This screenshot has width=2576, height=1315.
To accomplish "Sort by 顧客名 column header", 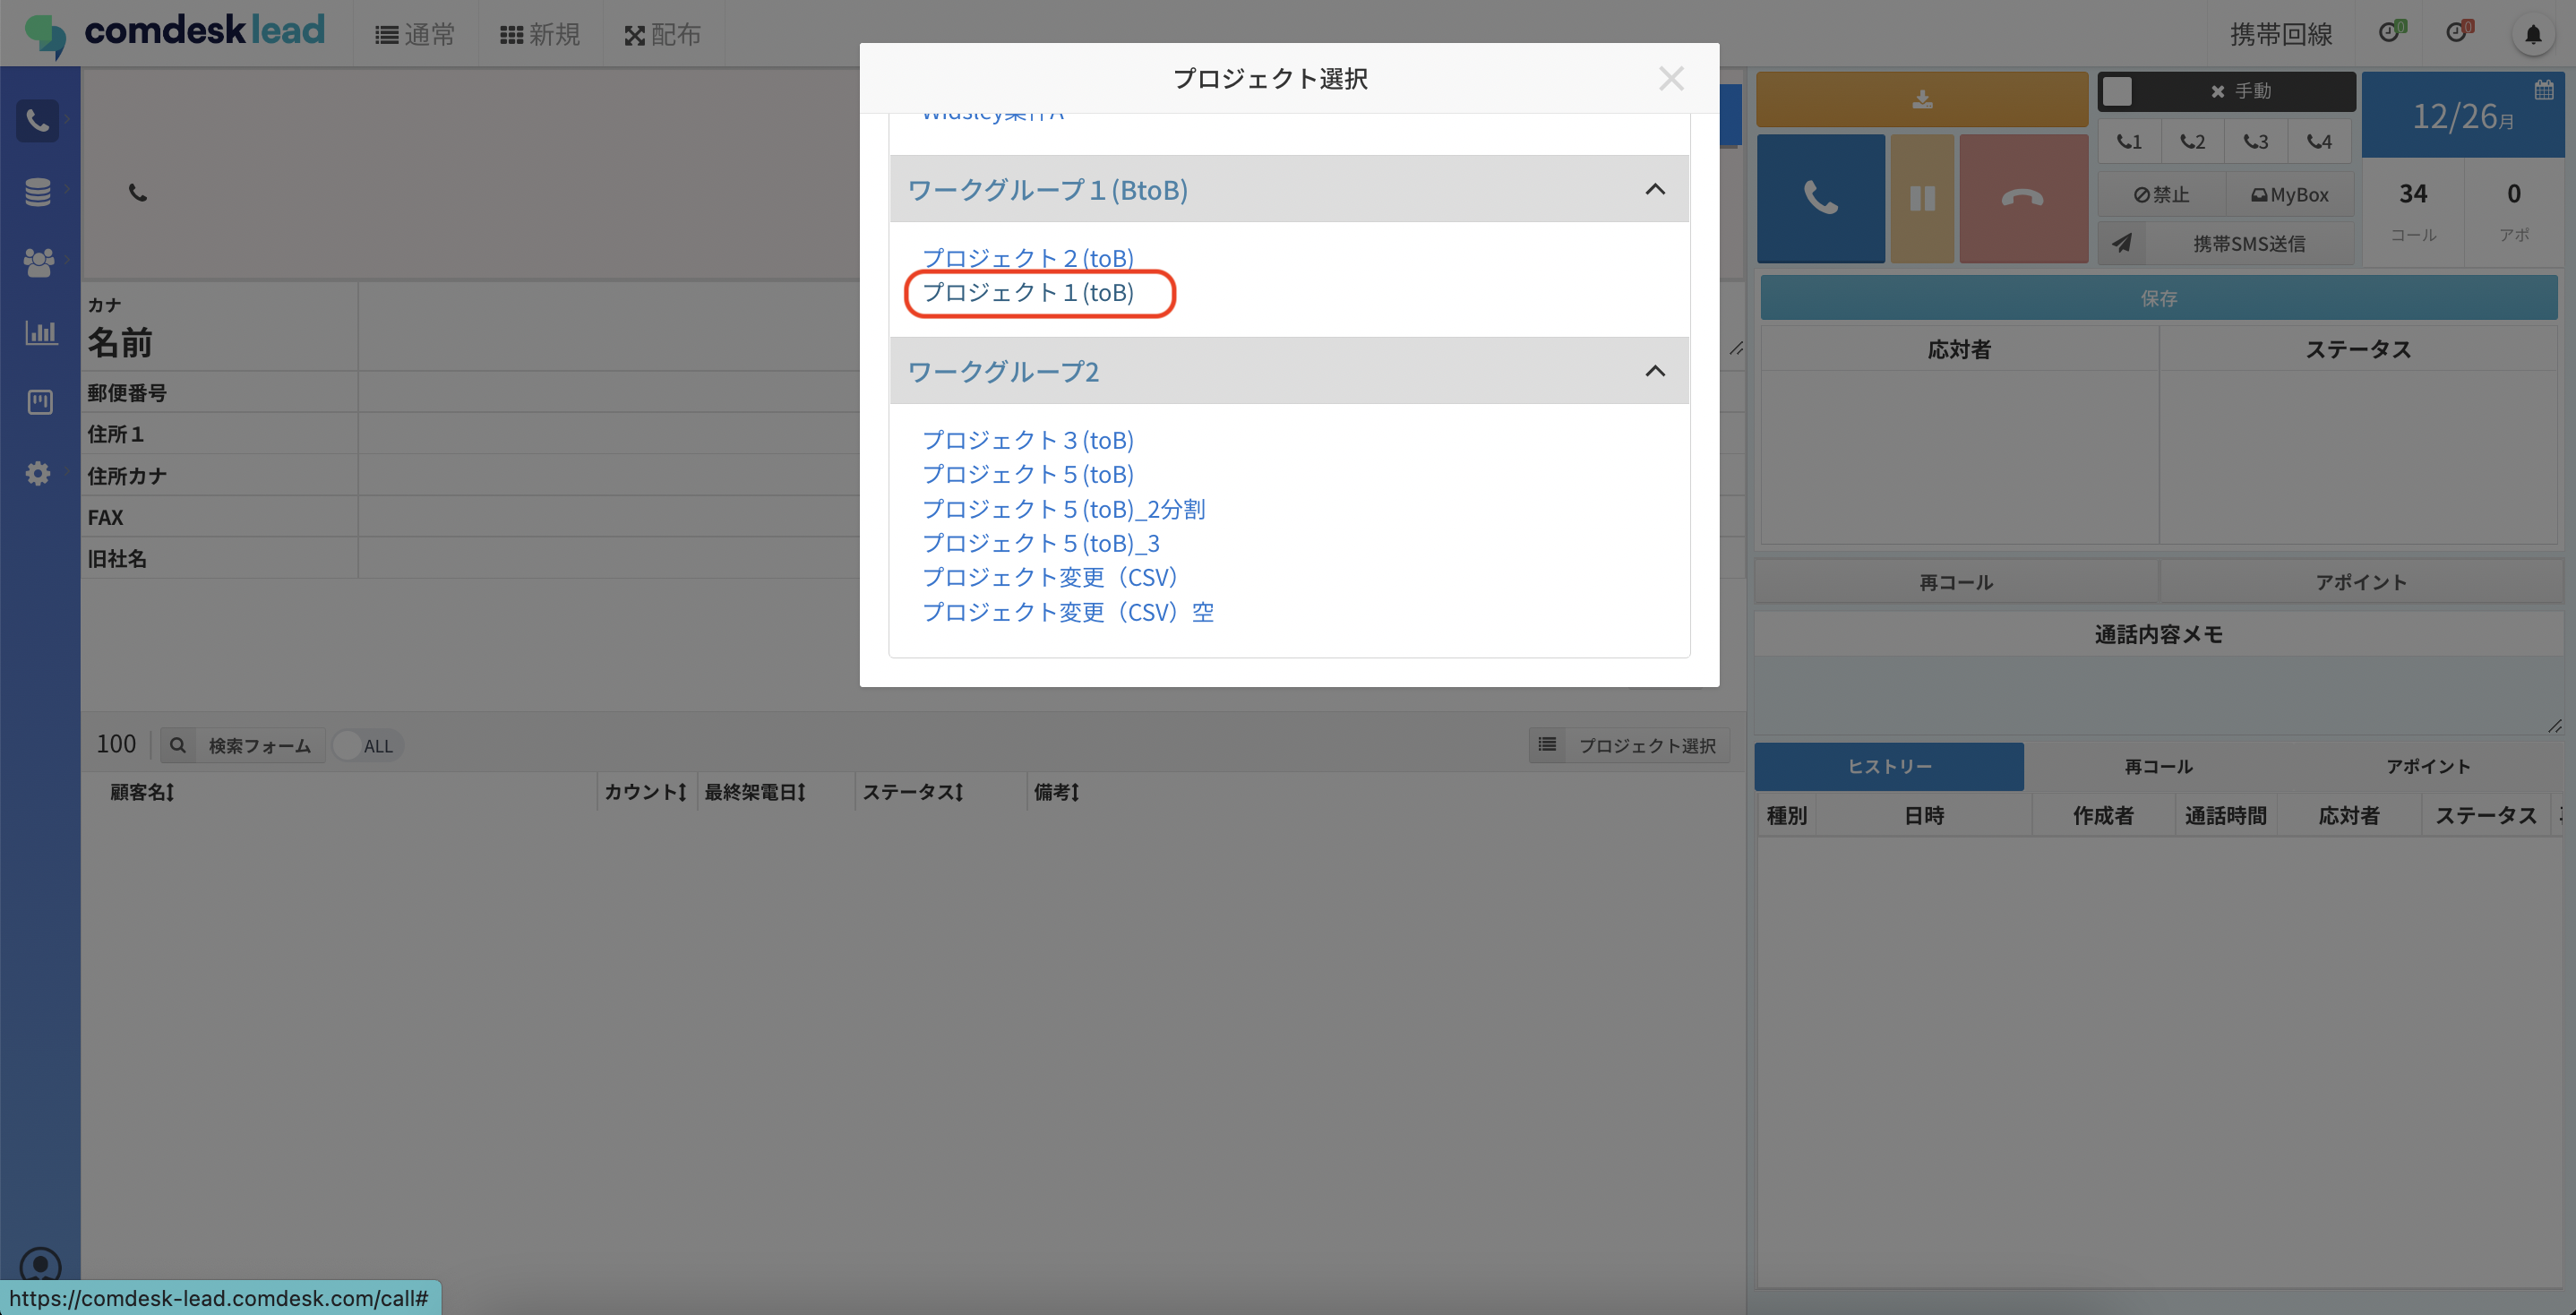I will (x=141, y=792).
